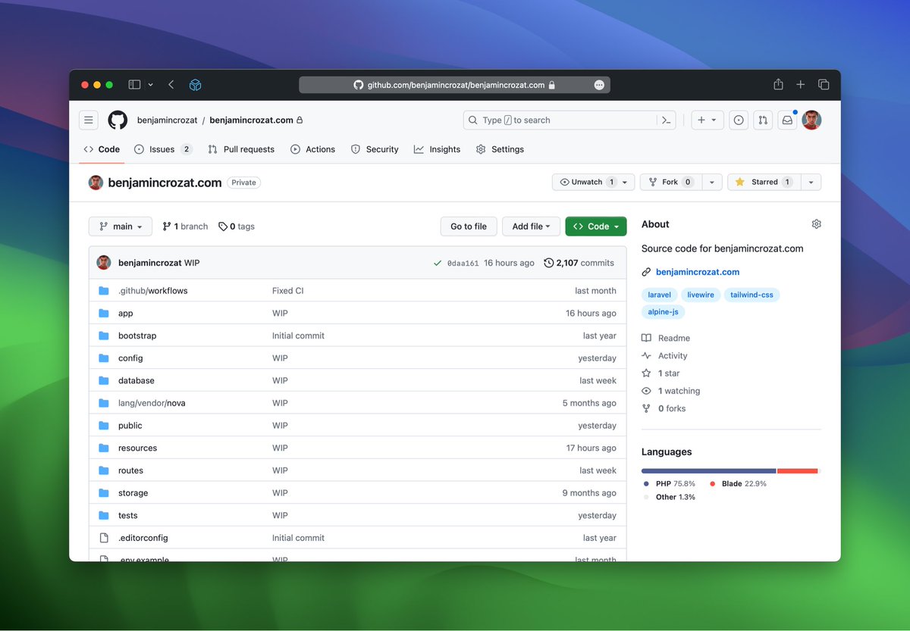Open the .editorconfig file
The height and width of the screenshot is (631, 910).
[x=143, y=538]
